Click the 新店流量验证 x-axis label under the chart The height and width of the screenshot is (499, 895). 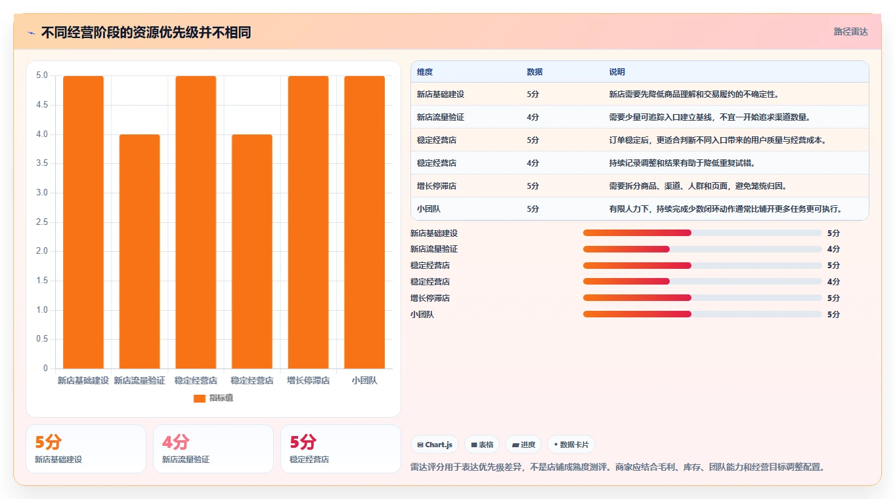point(139,380)
